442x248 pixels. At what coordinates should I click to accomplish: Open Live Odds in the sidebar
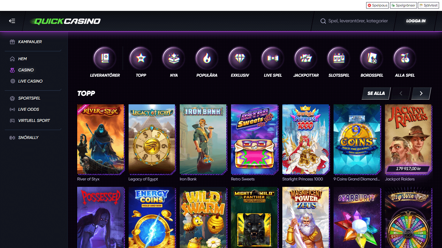(x=29, y=109)
